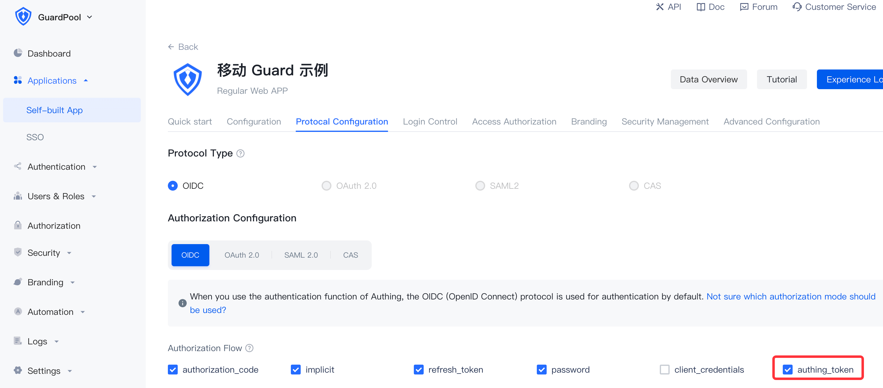Open the Security Management tab
This screenshot has height=388, width=883.
click(x=665, y=121)
